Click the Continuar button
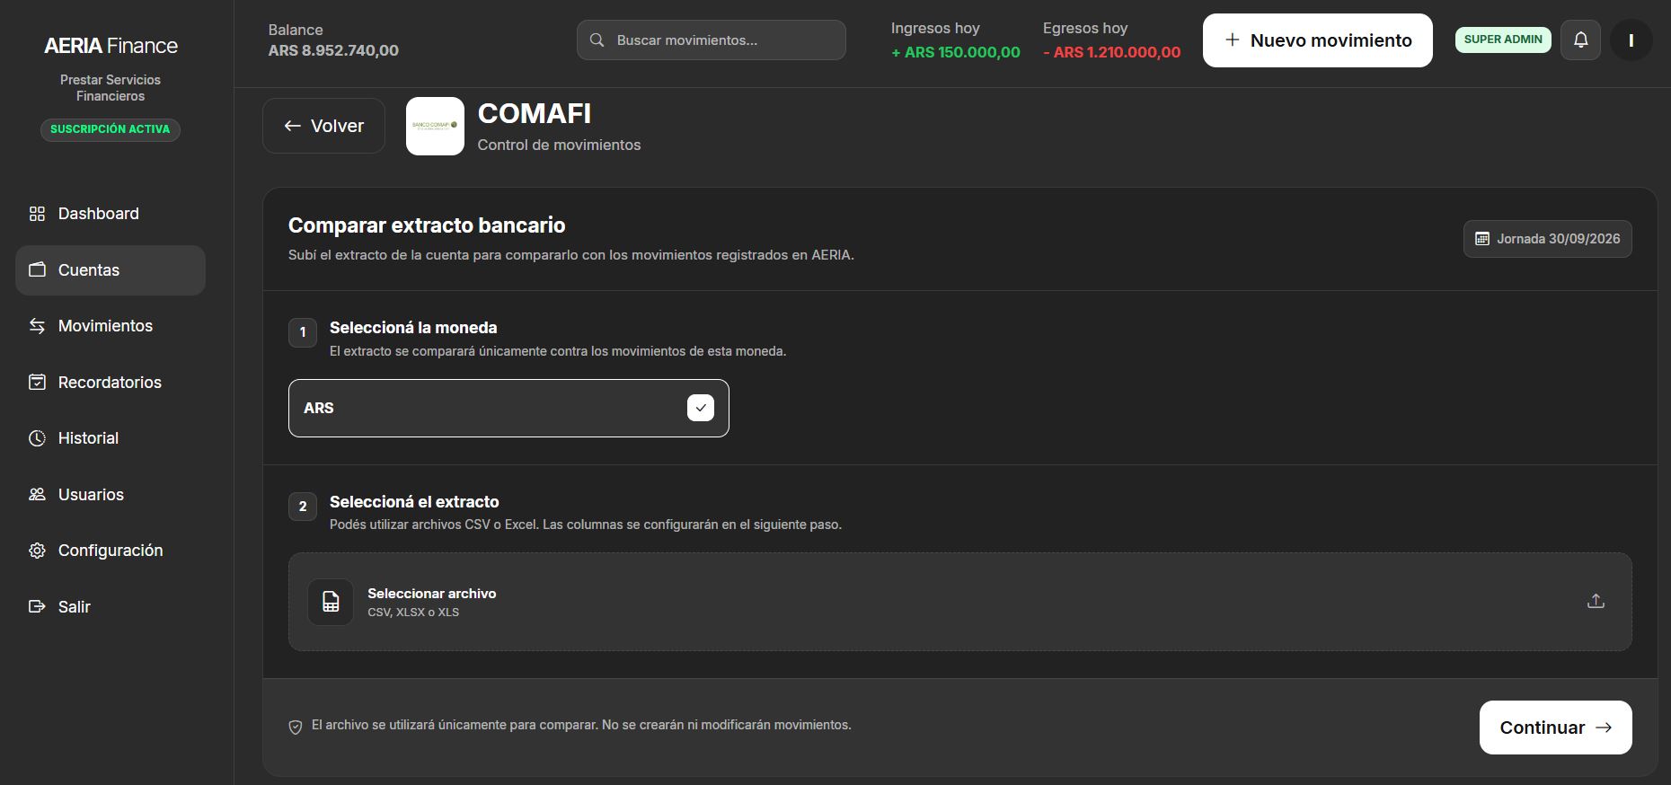This screenshot has height=785, width=1671. point(1555,728)
